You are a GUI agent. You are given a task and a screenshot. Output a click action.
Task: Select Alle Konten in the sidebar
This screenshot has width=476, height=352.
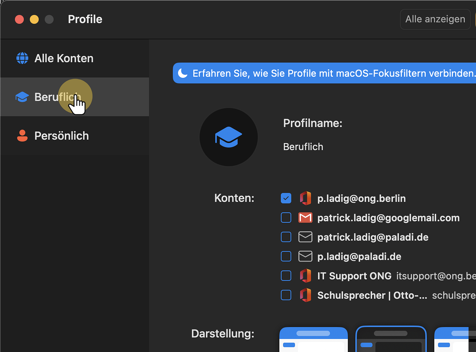(x=64, y=58)
